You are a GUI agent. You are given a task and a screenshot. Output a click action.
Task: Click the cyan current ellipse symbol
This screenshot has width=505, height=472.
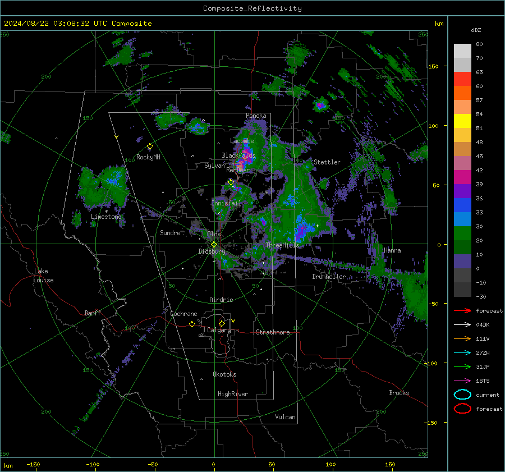pyautogui.click(x=462, y=395)
